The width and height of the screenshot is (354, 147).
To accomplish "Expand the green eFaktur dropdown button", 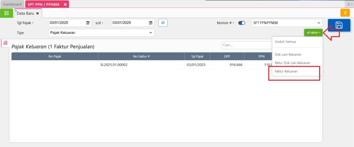I will [x=313, y=33].
